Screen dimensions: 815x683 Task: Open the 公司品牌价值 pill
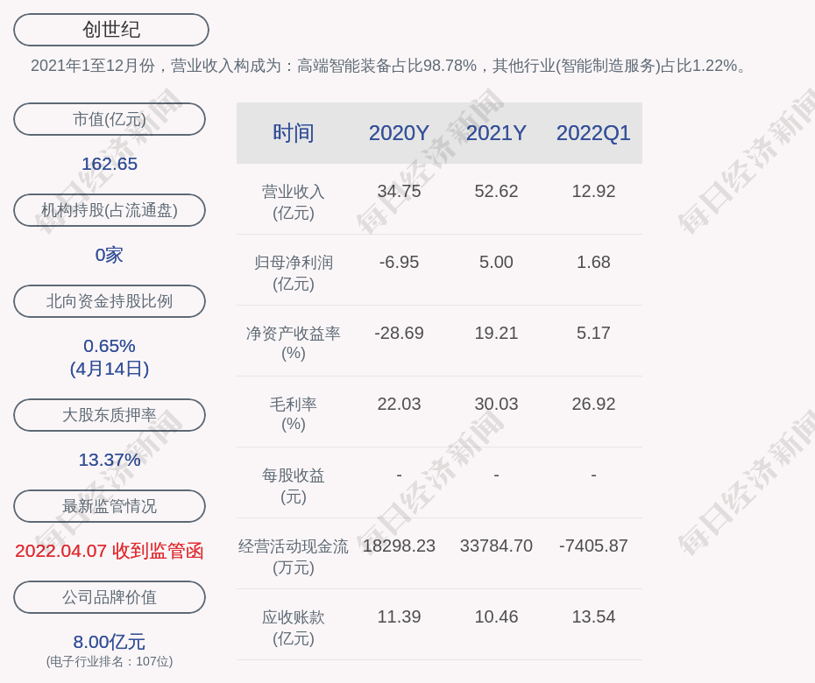coord(110,597)
